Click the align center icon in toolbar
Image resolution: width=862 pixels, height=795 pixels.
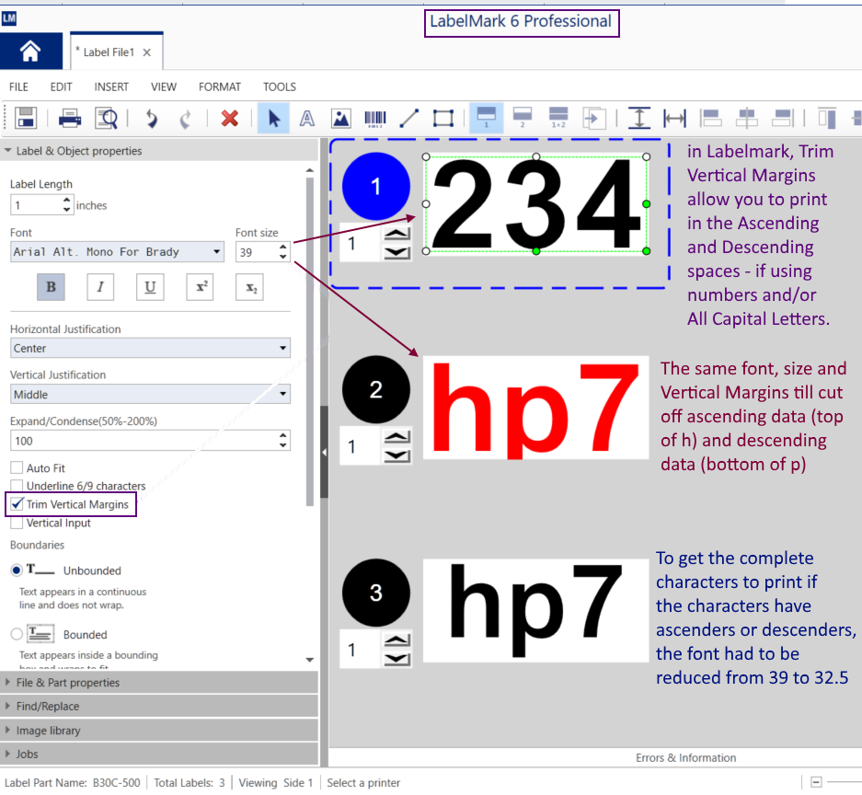coord(747,118)
